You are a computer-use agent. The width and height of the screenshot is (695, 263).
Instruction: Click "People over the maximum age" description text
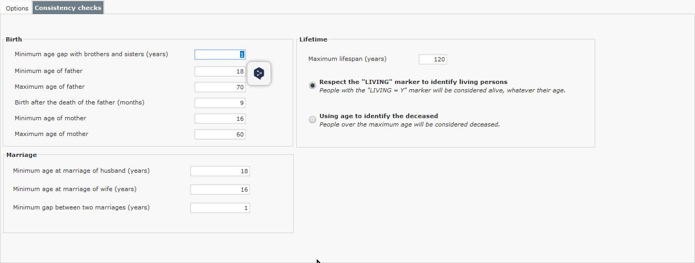click(x=410, y=125)
